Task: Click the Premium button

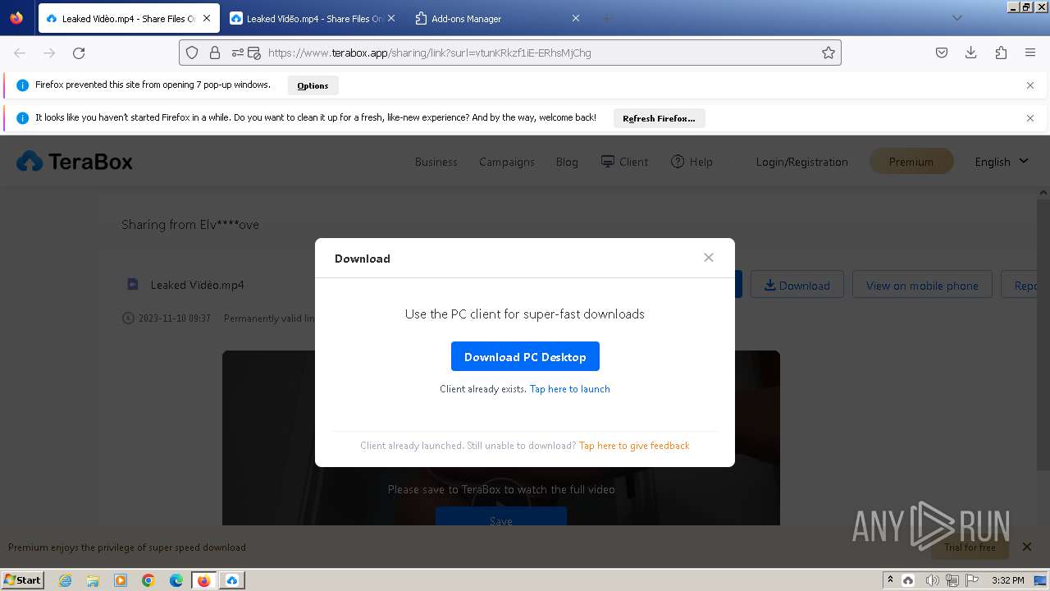Action: pos(911,162)
